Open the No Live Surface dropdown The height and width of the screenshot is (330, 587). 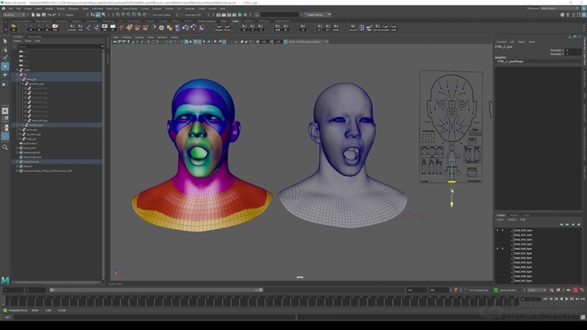[x=161, y=15]
